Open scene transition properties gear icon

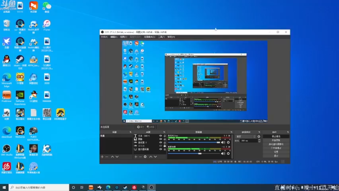tap(259, 137)
